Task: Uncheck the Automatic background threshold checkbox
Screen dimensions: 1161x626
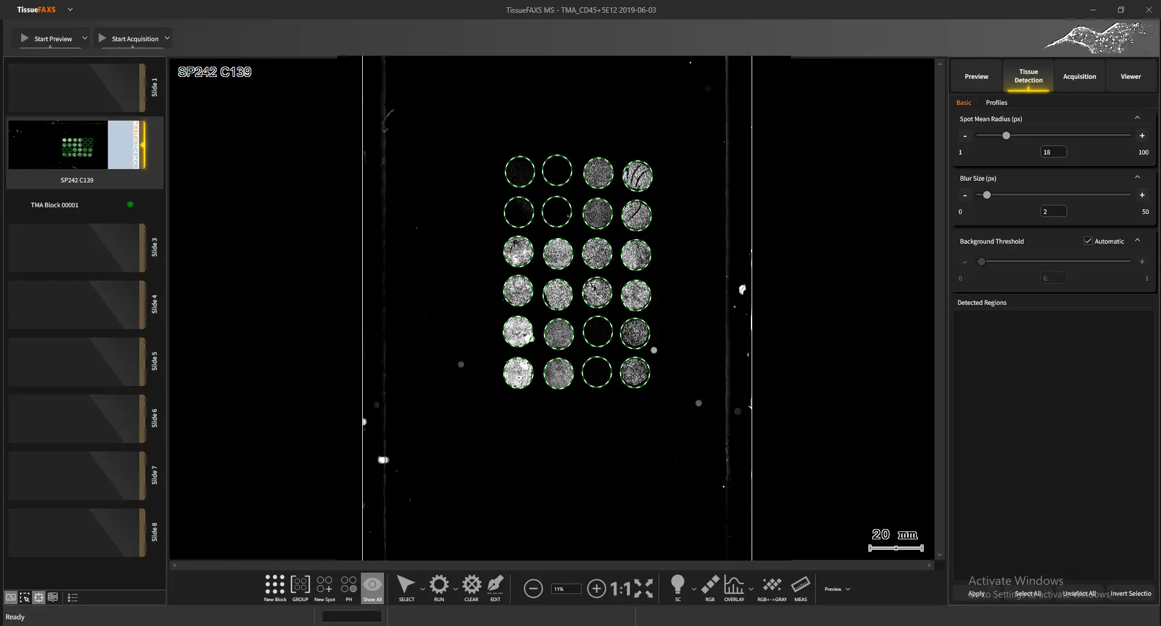Action: (x=1088, y=241)
